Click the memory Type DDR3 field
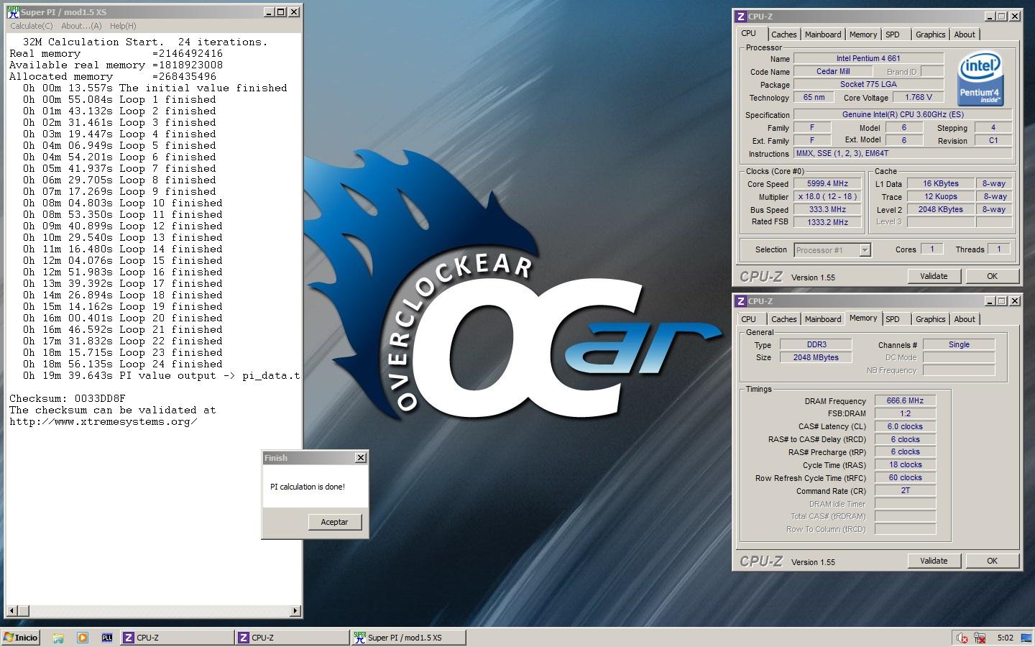The height and width of the screenshot is (647, 1035). (x=816, y=344)
